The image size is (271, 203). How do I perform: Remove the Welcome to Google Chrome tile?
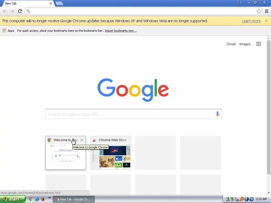coord(82,140)
